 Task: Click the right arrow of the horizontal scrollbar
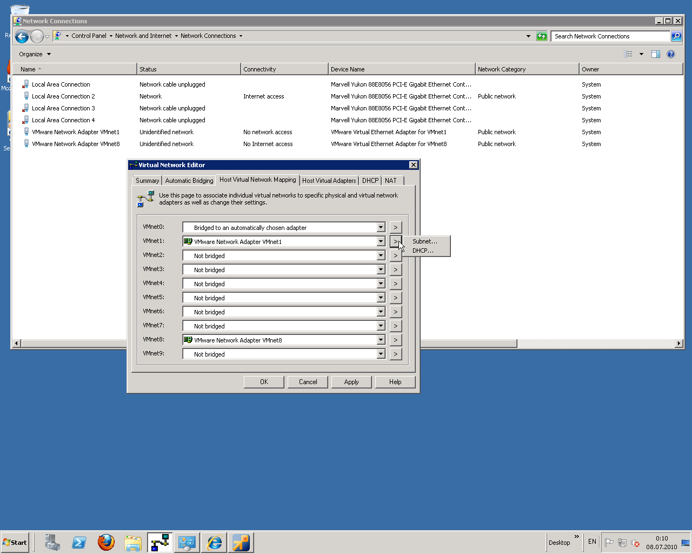pyautogui.click(x=679, y=344)
